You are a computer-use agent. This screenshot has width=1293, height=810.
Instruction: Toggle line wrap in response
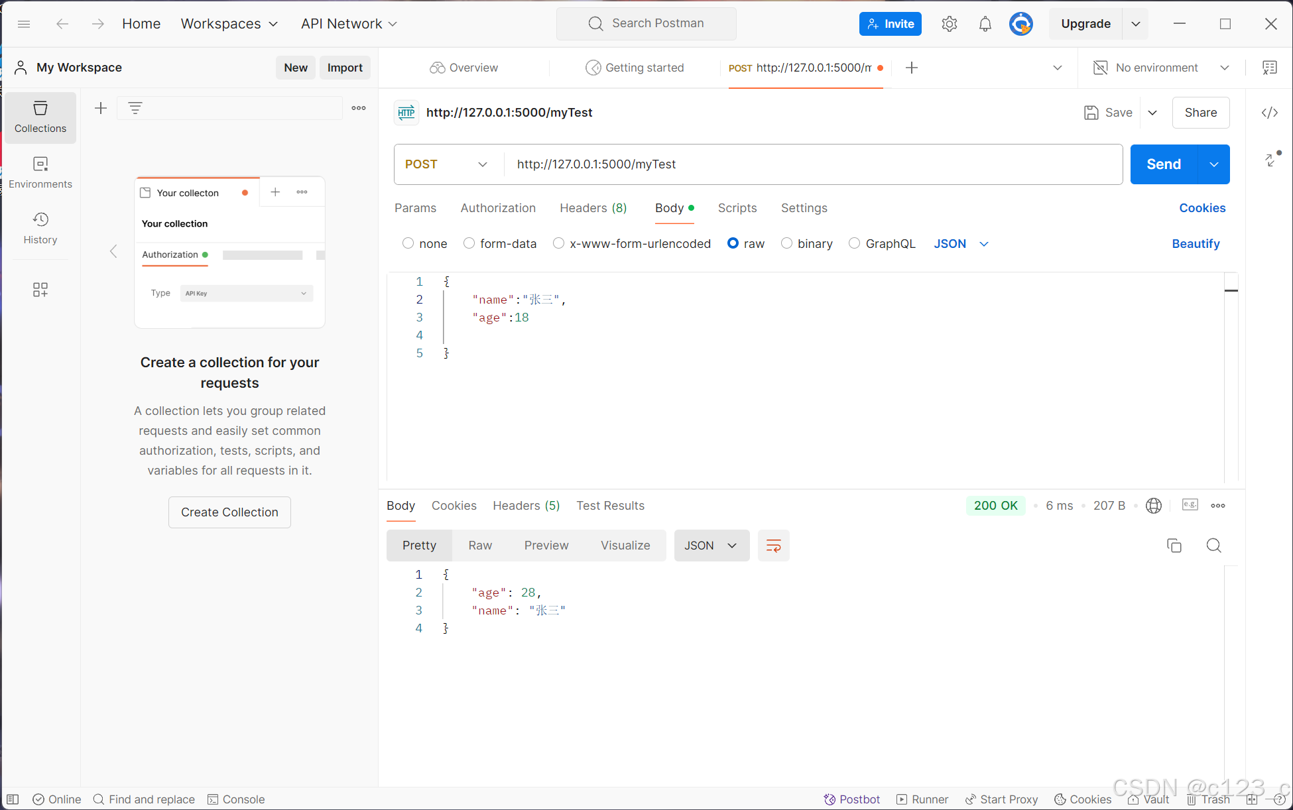coord(773,546)
